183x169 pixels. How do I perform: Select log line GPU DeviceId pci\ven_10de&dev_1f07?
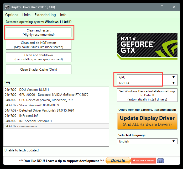point(56,100)
